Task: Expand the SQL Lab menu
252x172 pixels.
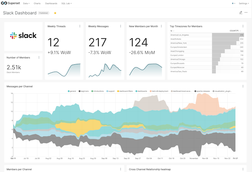Action: click(66, 3)
